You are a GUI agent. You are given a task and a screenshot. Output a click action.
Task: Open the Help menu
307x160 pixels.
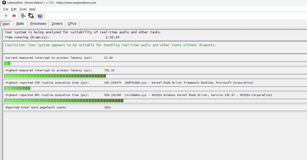pyautogui.click(x=32, y=9)
